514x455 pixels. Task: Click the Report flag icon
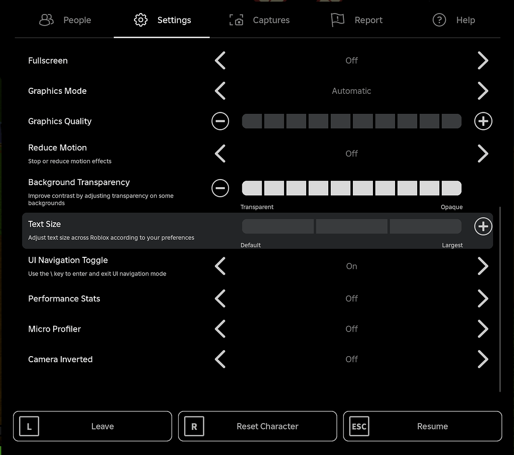(x=337, y=20)
